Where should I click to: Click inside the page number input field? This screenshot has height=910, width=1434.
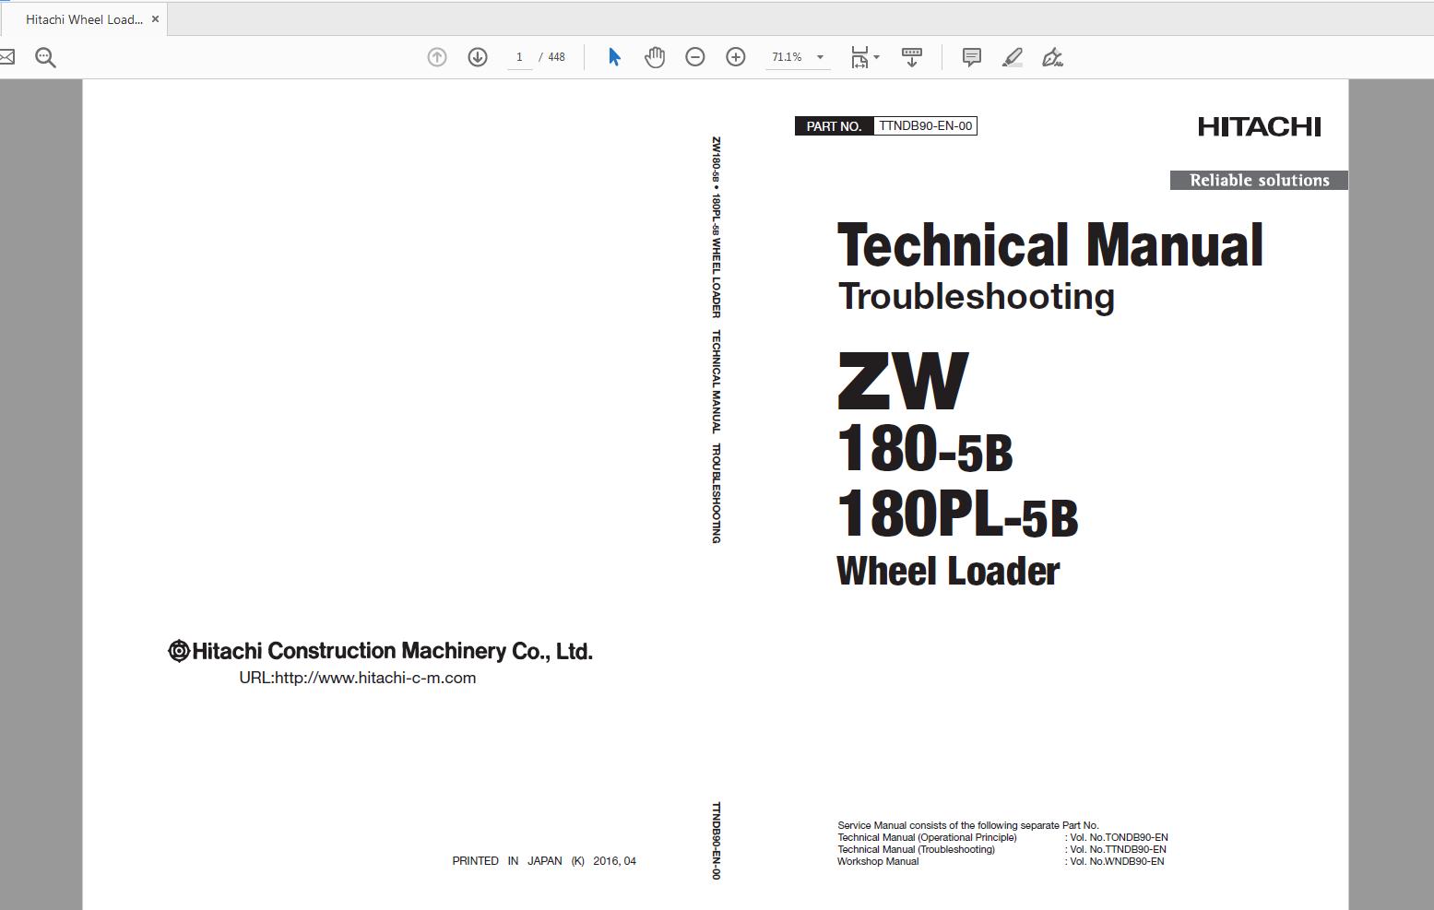(519, 56)
